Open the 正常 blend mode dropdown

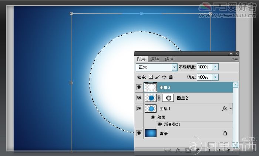coord(174,67)
